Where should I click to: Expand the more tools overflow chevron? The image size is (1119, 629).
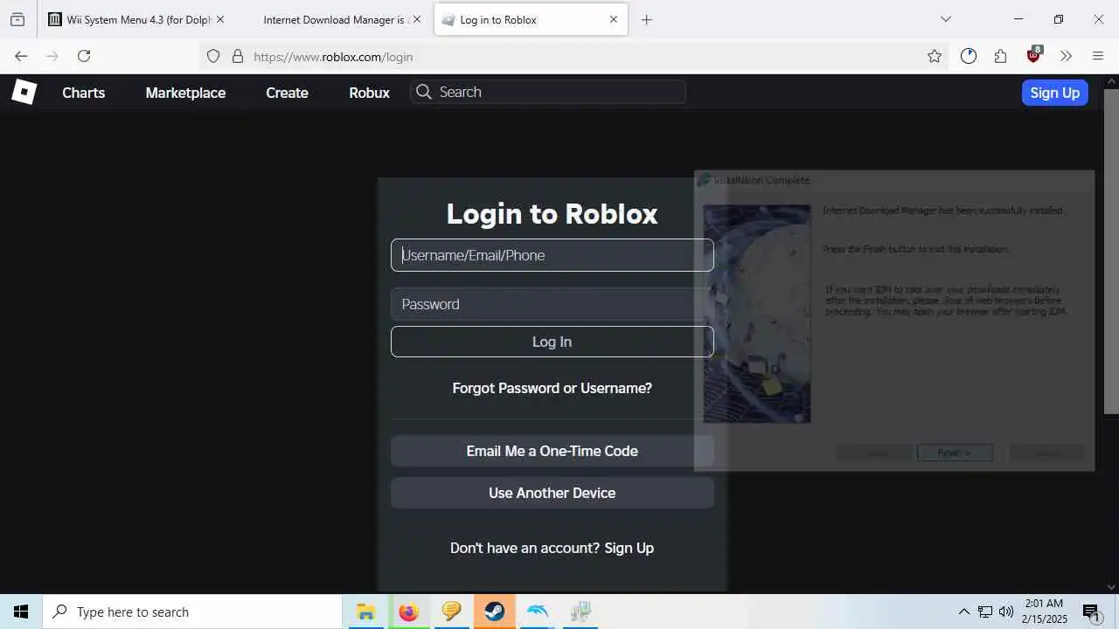1066,56
